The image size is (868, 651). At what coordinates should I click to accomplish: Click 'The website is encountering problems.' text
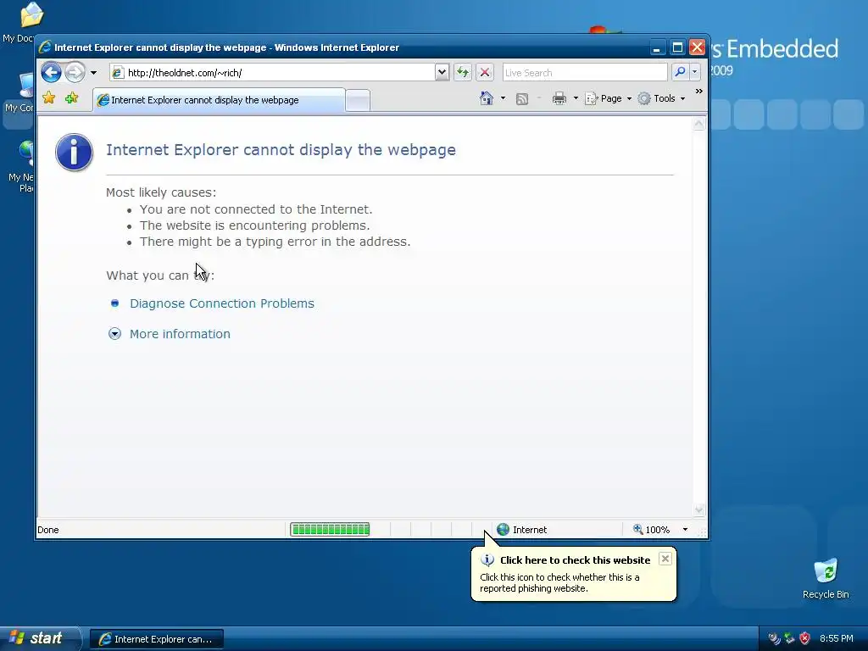(254, 225)
